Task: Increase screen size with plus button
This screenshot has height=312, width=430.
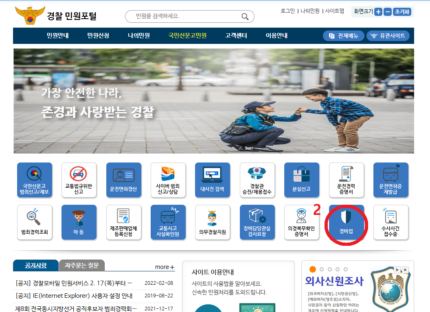Action: click(378, 12)
